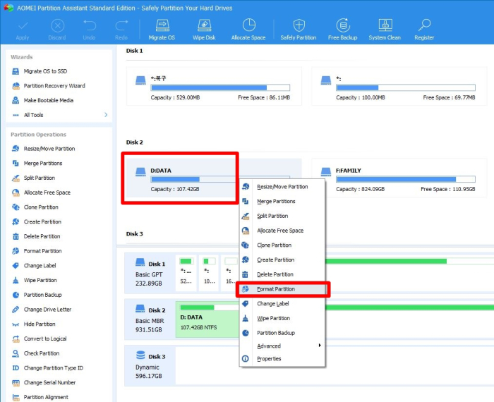
Task: Click the Undo arrow in the toolbar
Action: click(89, 30)
